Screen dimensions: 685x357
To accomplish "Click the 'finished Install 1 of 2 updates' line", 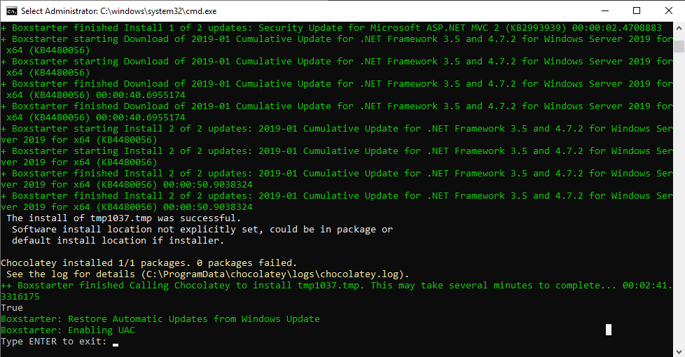I will tap(331, 27).
